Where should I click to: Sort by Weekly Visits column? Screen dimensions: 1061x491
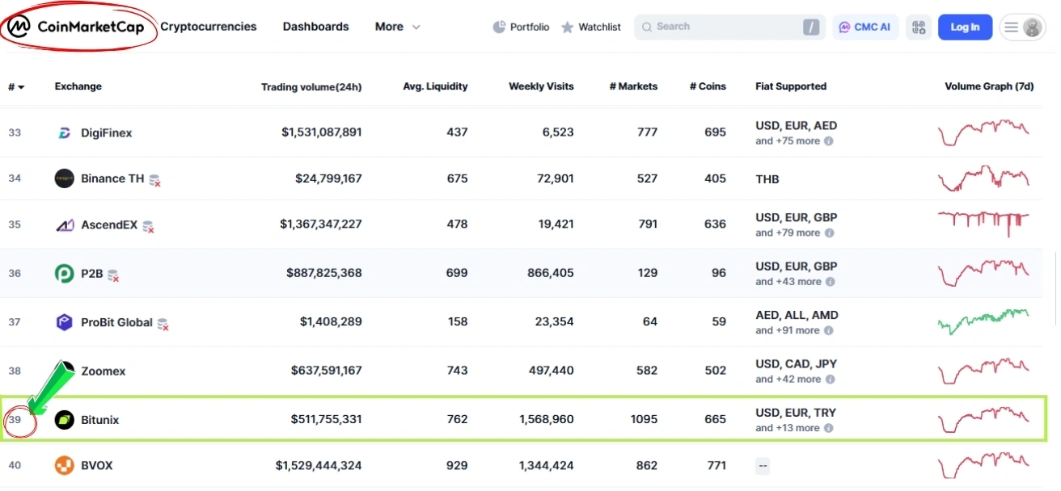[x=541, y=86]
